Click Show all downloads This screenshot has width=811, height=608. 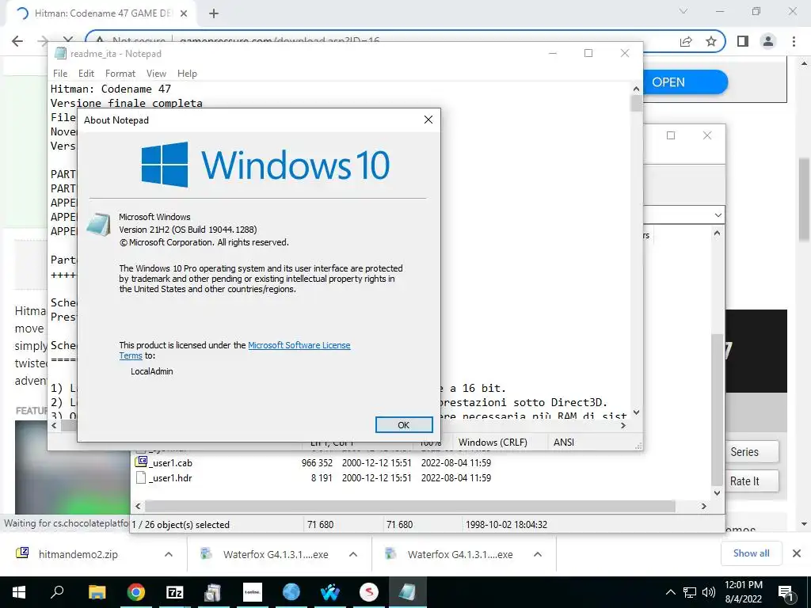pyautogui.click(x=751, y=553)
